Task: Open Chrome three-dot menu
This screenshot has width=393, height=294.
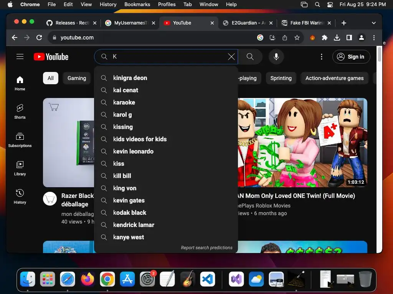Action: tap(374, 38)
